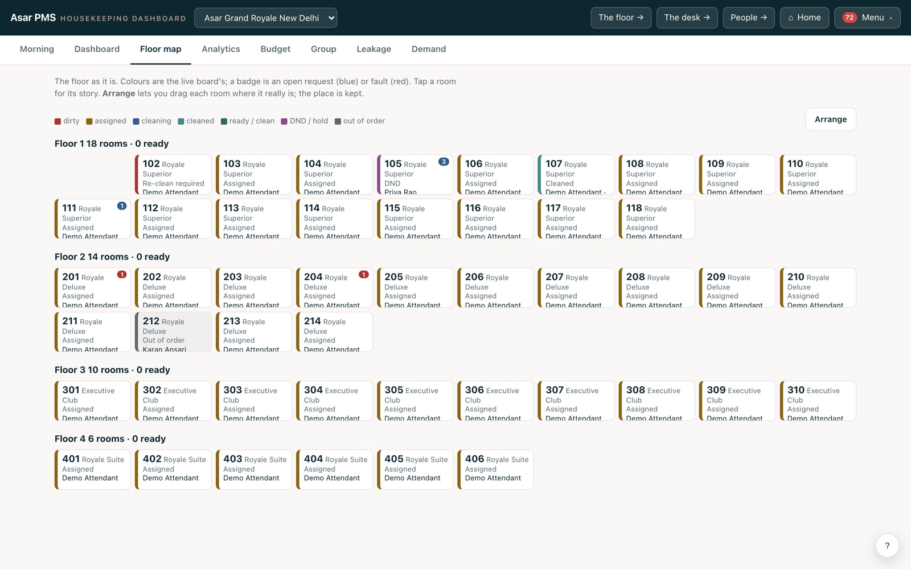The height and width of the screenshot is (569, 911).
Task: Open room 118 Royale Superior card
Action: (x=656, y=218)
